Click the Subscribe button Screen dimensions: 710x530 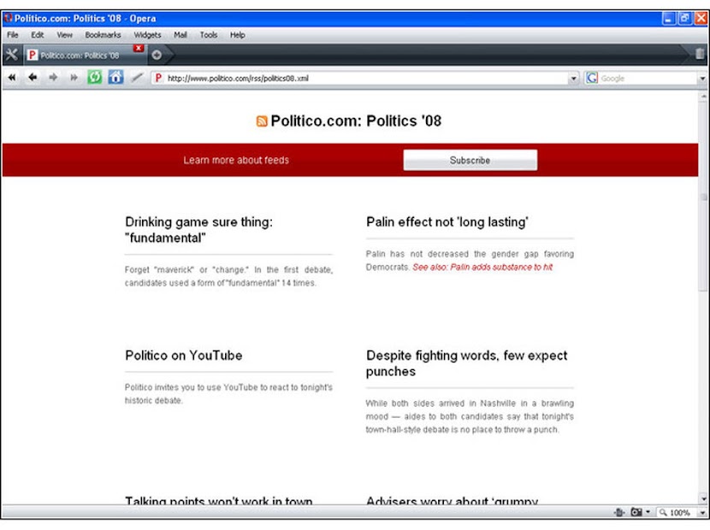coord(470,160)
